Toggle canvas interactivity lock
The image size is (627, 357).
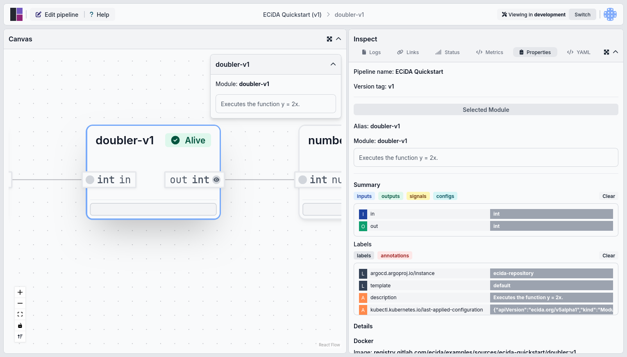pyautogui.click(x=20, y=325)
